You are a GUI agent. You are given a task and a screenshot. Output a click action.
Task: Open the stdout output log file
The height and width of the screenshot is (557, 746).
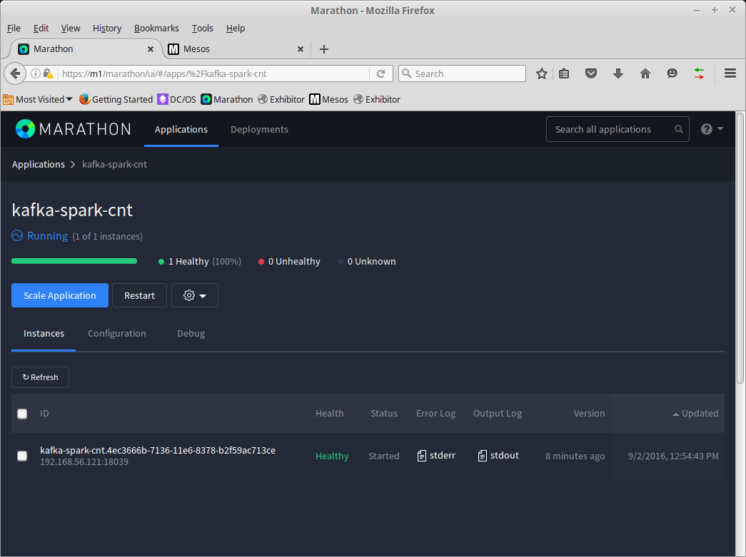tap(498, 456)
